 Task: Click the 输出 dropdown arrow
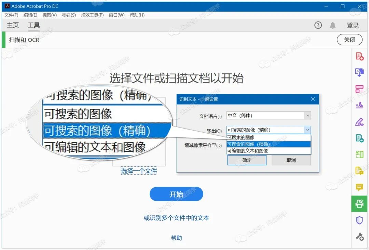click(307, 130)
